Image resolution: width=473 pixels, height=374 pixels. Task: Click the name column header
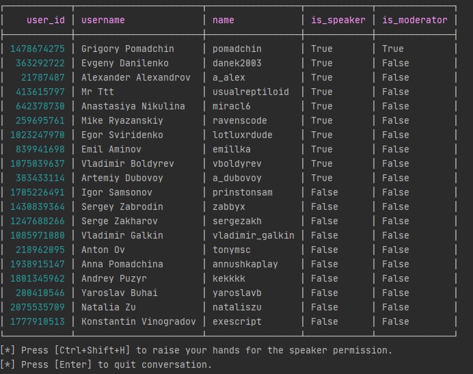coord(224,20)
